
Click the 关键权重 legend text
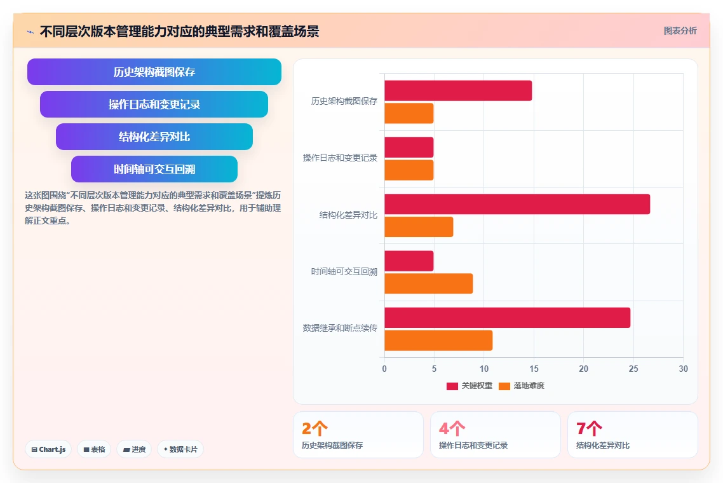pos(476,386)
